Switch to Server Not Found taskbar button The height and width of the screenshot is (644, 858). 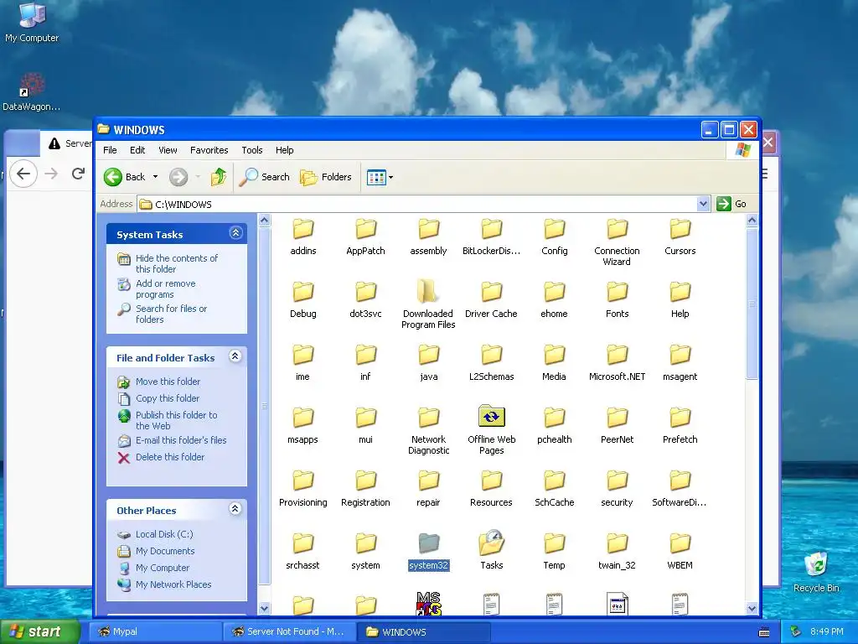[x=289, y=632]
